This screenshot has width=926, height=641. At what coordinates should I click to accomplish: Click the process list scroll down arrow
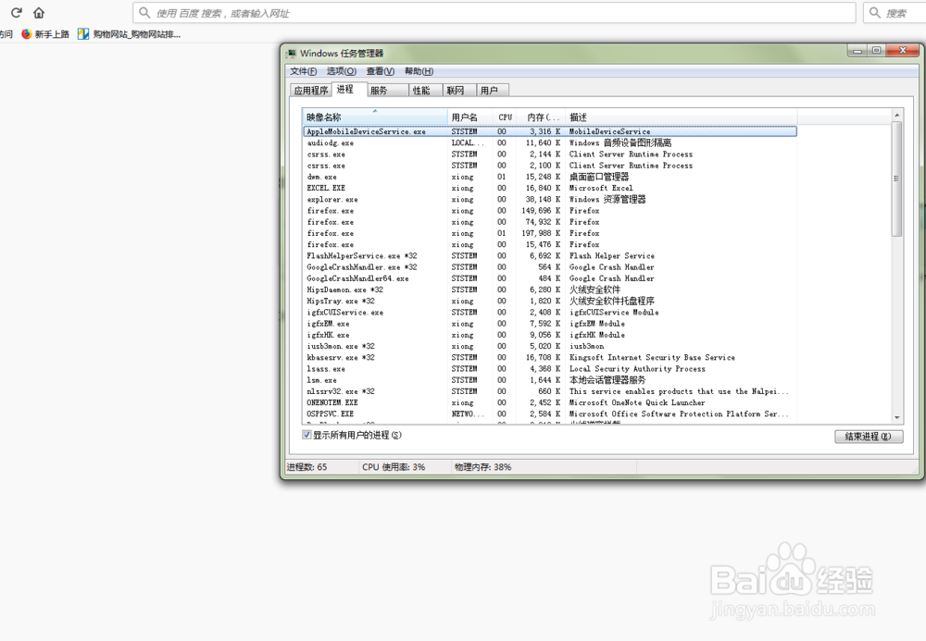point(896,417)
